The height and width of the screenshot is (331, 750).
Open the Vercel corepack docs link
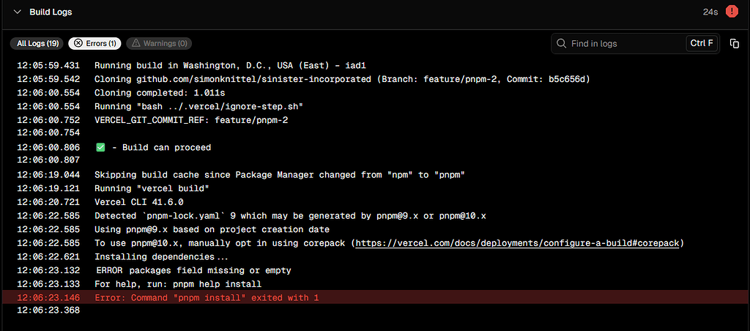(519, 243)
